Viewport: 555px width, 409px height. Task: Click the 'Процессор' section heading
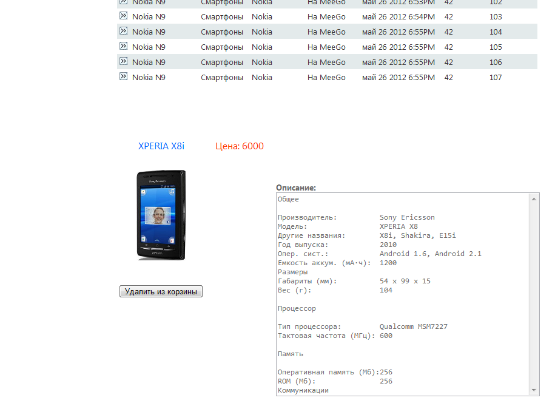pos(297,308)
